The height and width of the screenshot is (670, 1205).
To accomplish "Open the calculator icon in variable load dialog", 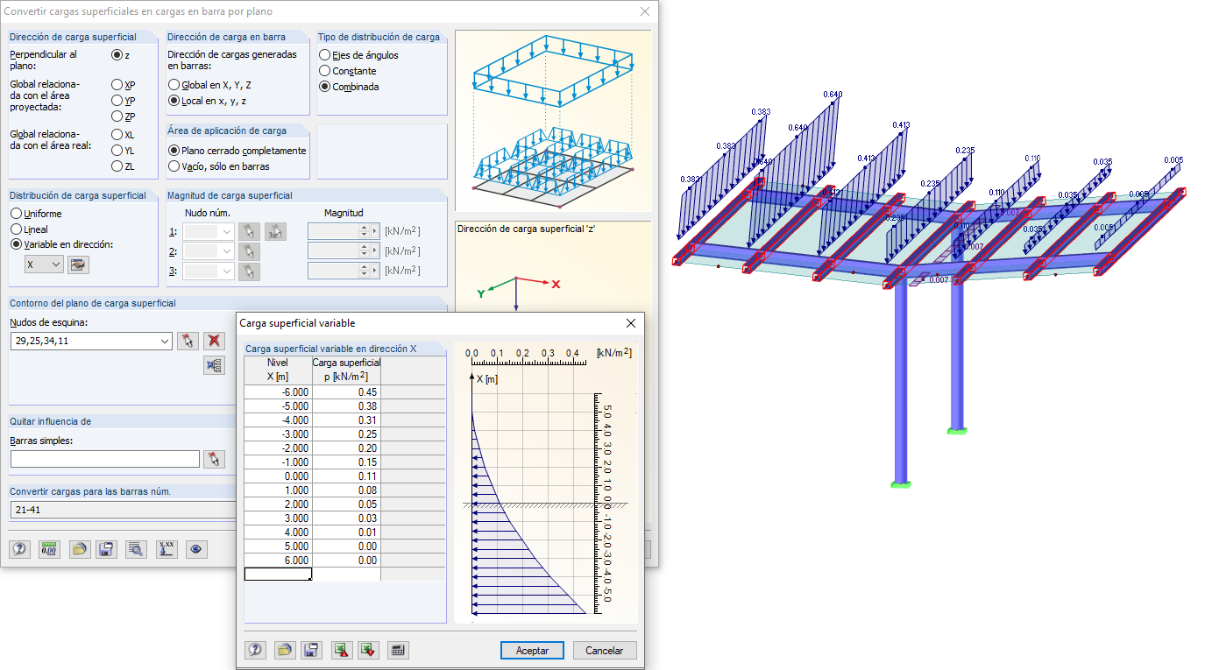I will (398, 650).
